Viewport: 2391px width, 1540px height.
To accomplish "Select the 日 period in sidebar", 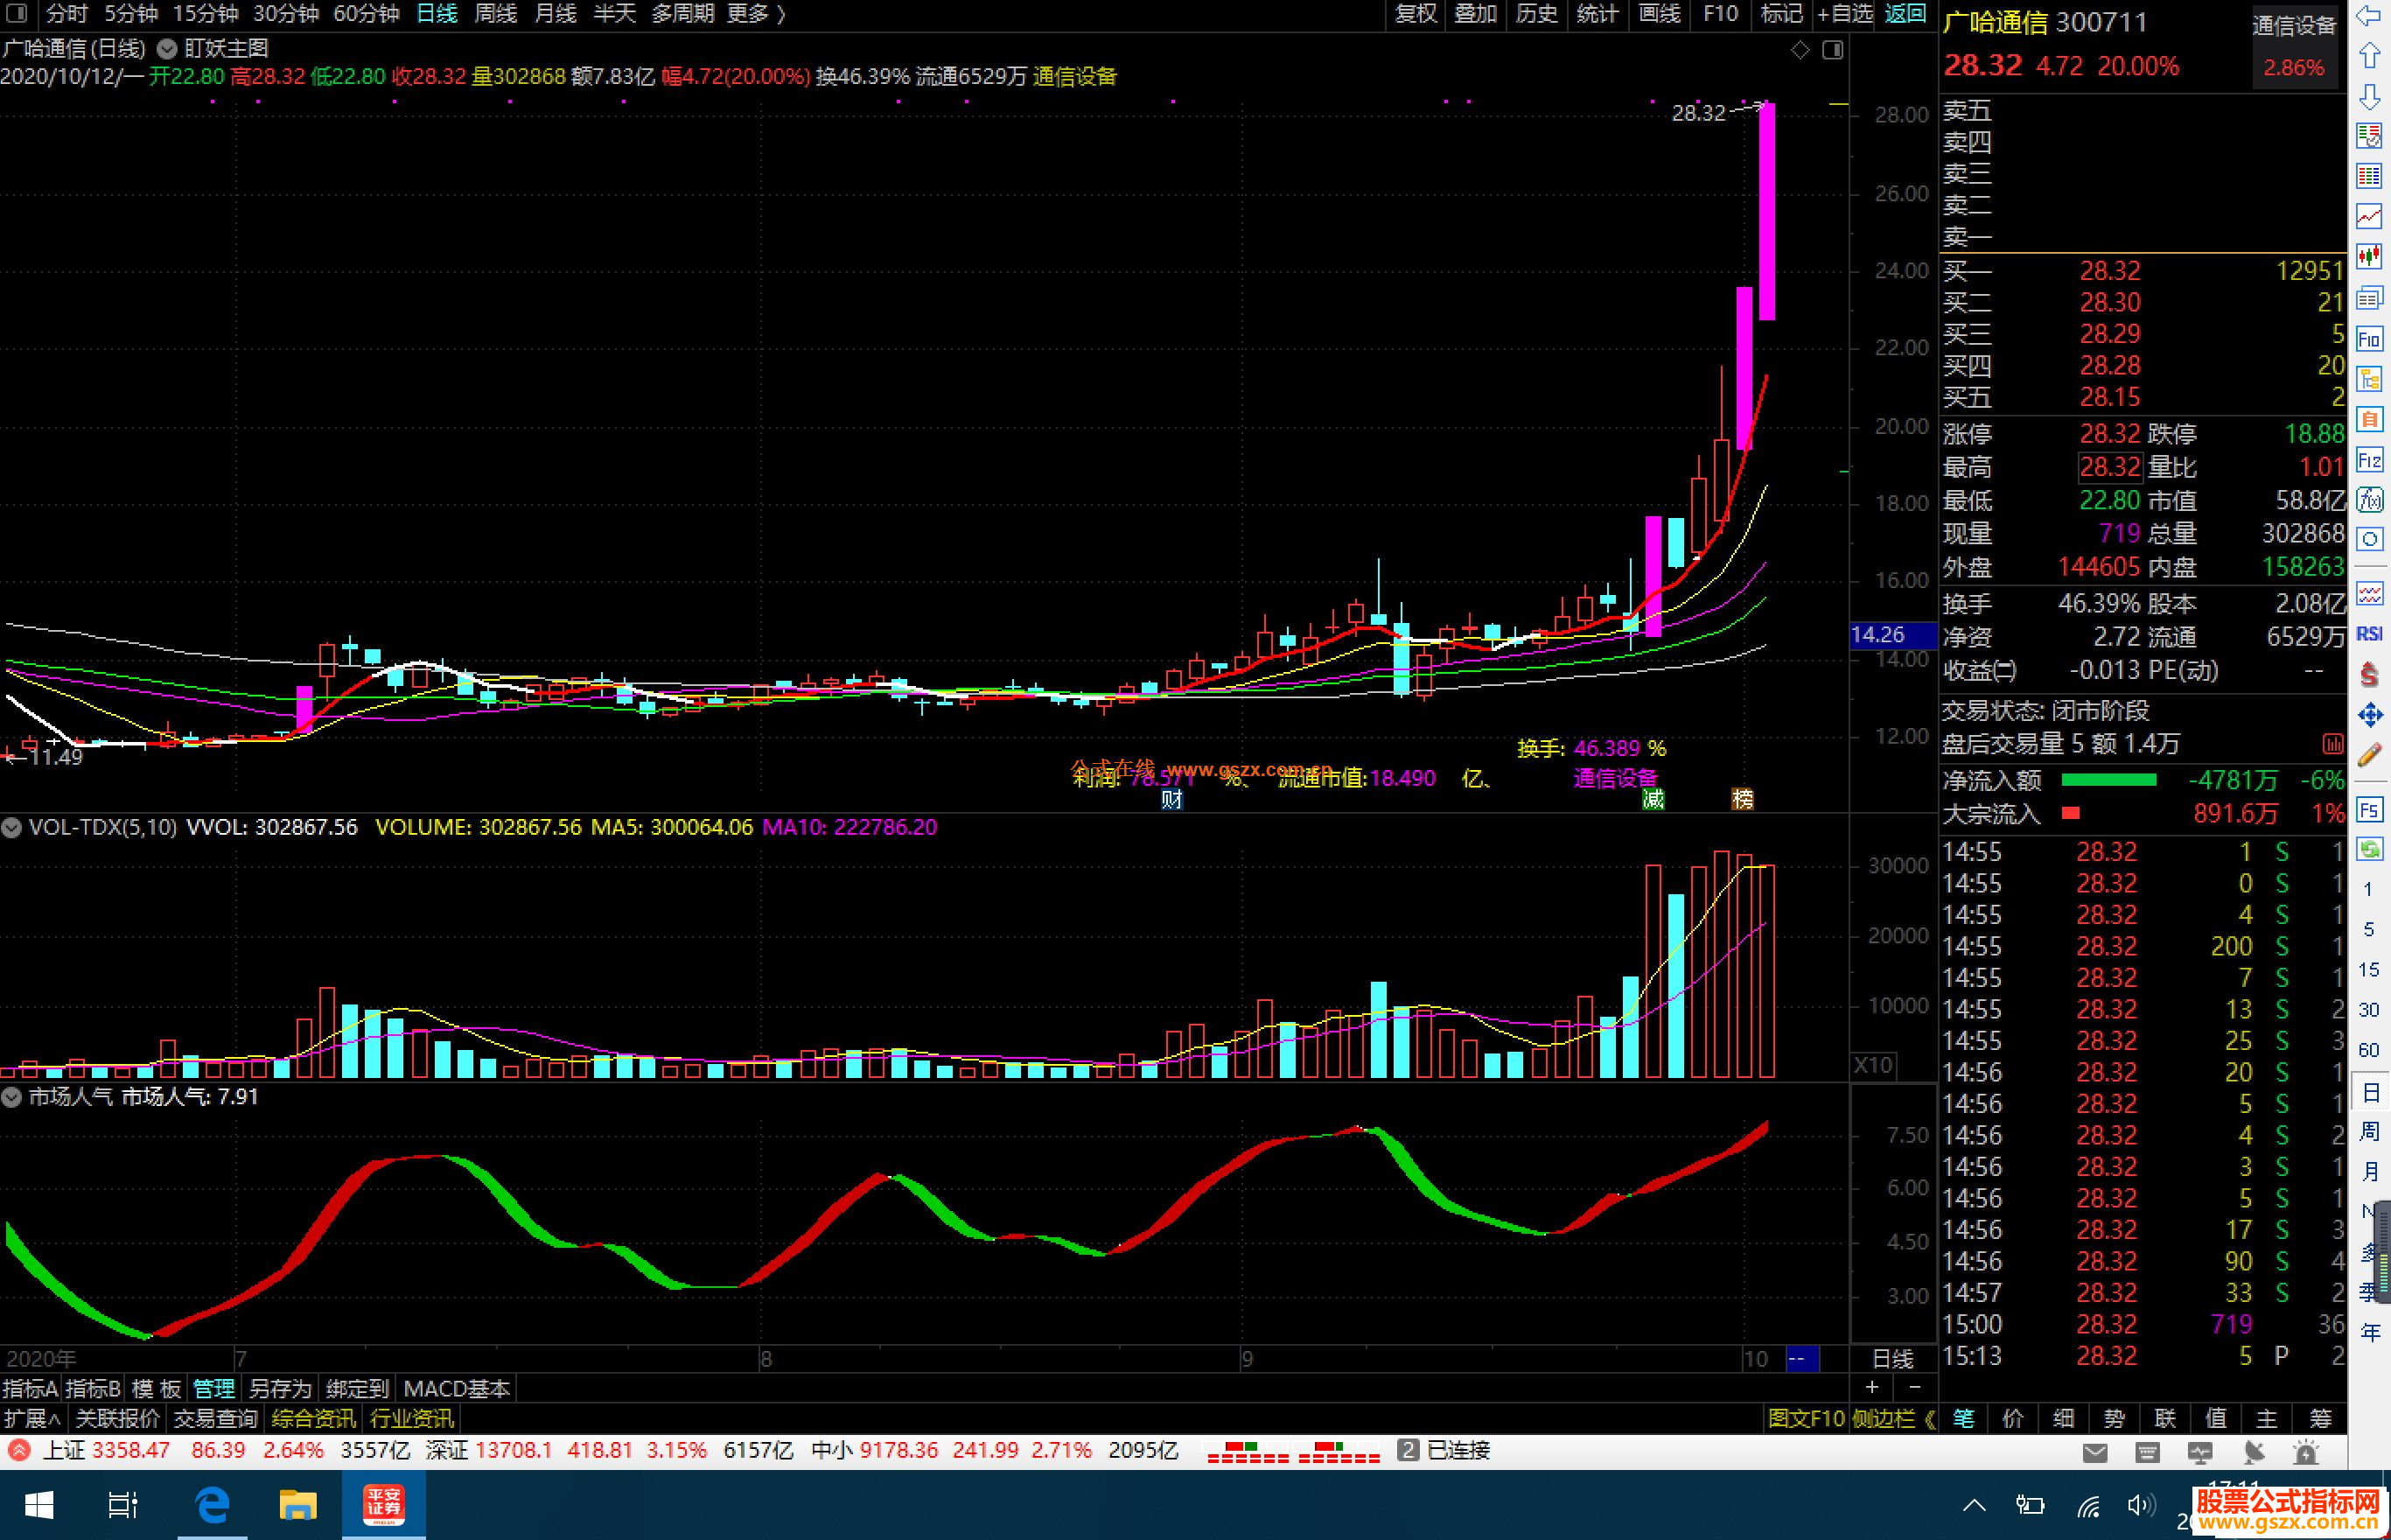I will tap(2369, 1092).
